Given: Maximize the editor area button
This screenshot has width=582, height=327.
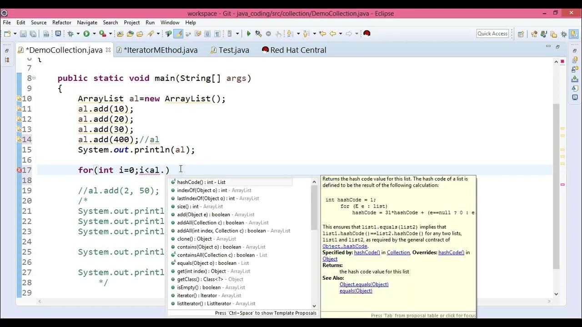Looking at the screenshot, I should click(557, 46).
